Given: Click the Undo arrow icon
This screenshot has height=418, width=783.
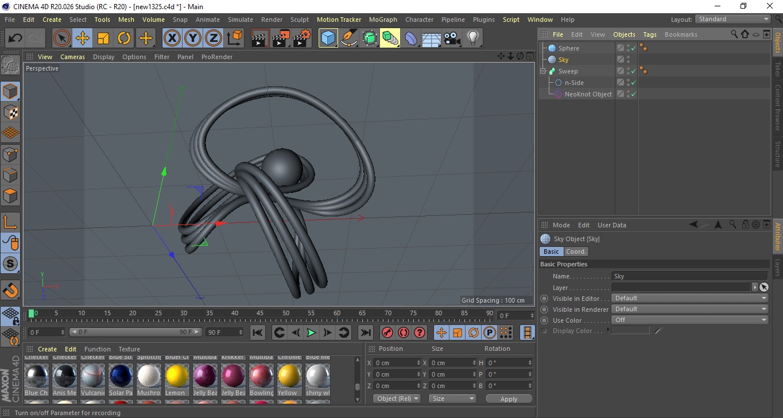Looking at the screenshot, I should pyautogui.click(x=15, y=38).
